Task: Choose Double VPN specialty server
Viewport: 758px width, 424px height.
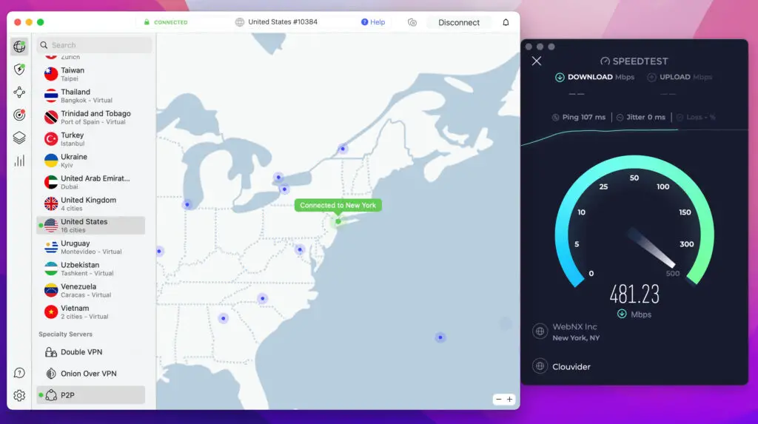Action: pos(91,352)
